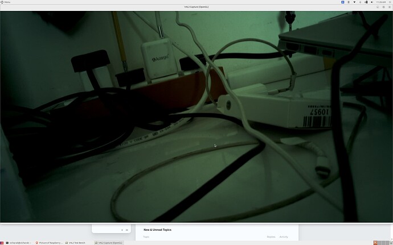
Task: Click the camera video preview area
Action: 197,117
